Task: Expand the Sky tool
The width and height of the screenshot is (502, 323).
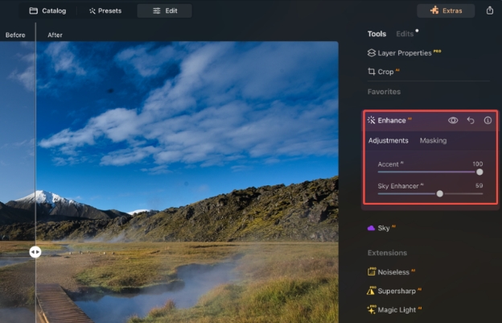Action: pos(382,228)
